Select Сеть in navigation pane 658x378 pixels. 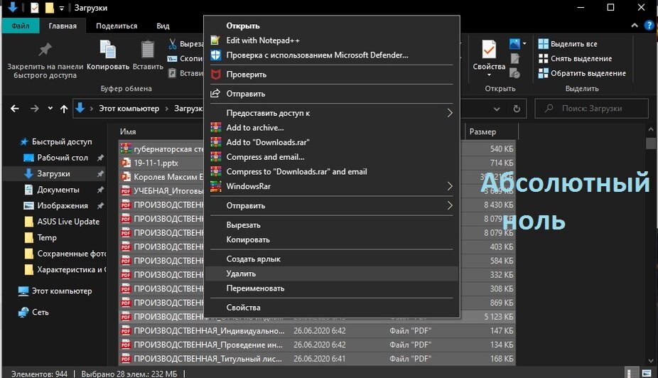(x=41, y=312)
